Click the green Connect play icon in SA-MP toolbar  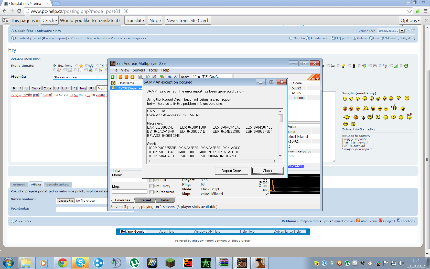(113, 77)
